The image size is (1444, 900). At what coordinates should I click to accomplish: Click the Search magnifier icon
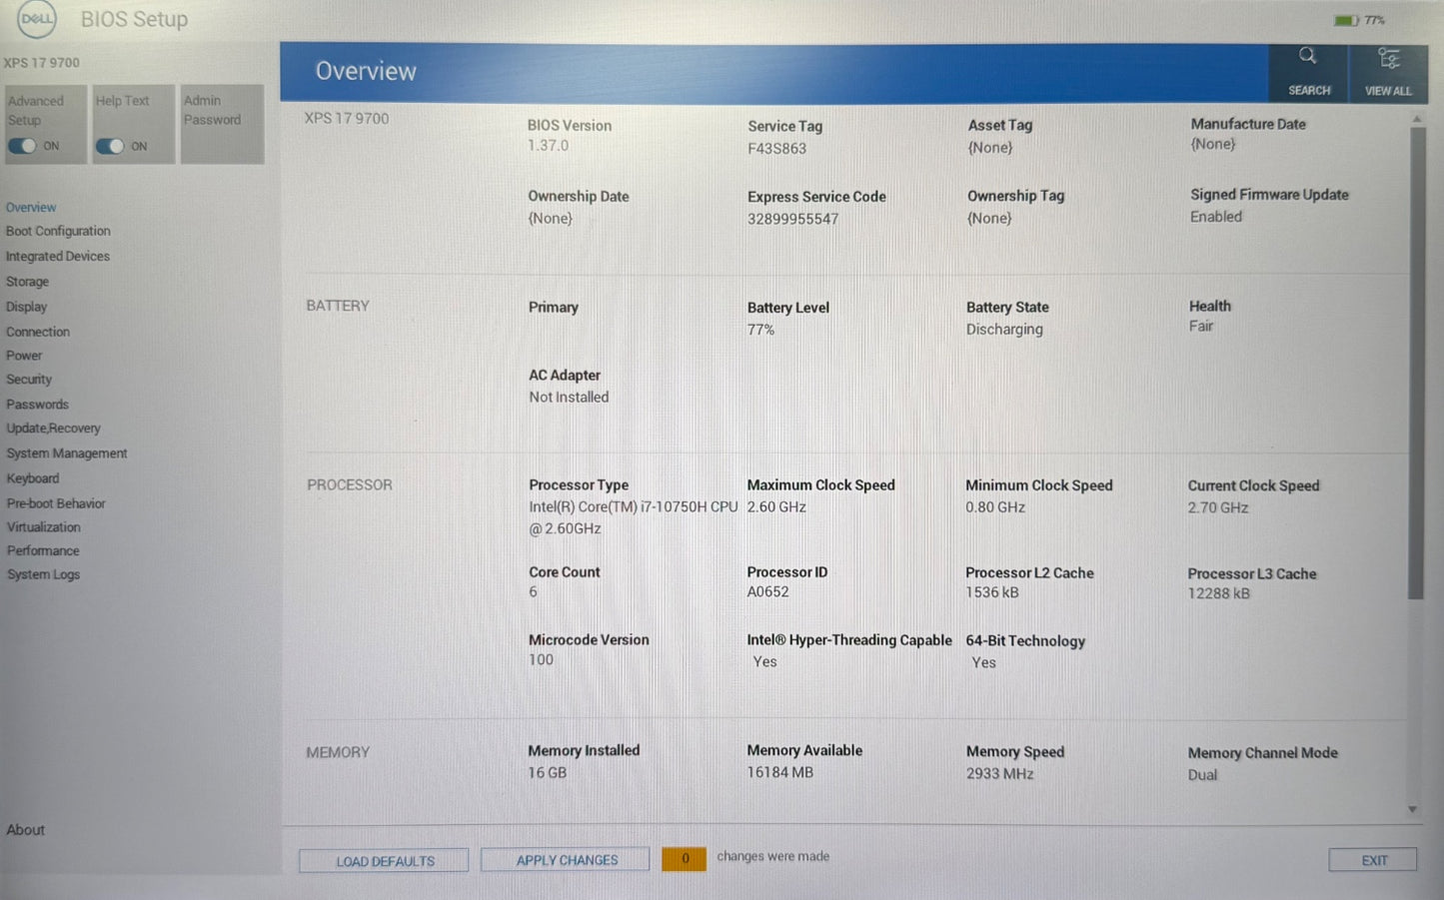coord(1307,57)
